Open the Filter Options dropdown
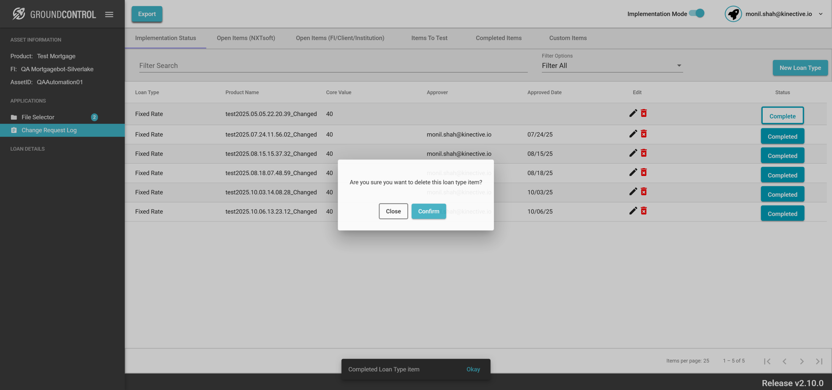832x390 pixels. [x=612, y=66]
